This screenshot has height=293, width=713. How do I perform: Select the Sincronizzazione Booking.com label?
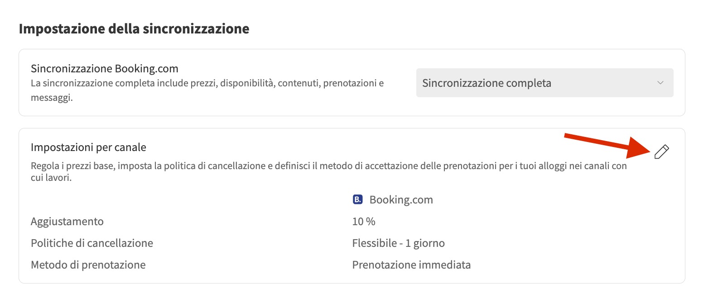(x=105, y=68)
